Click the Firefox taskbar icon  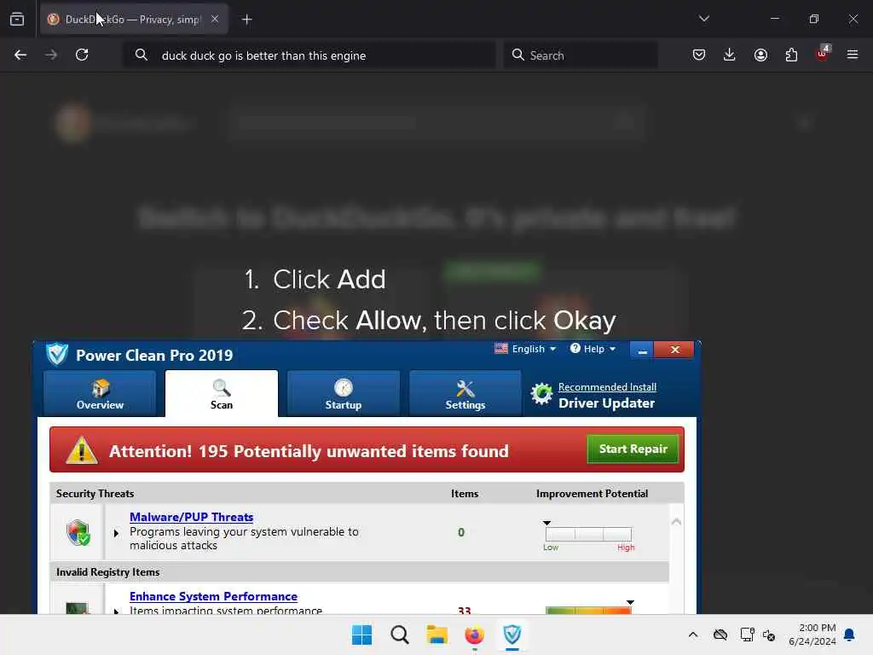474,635
